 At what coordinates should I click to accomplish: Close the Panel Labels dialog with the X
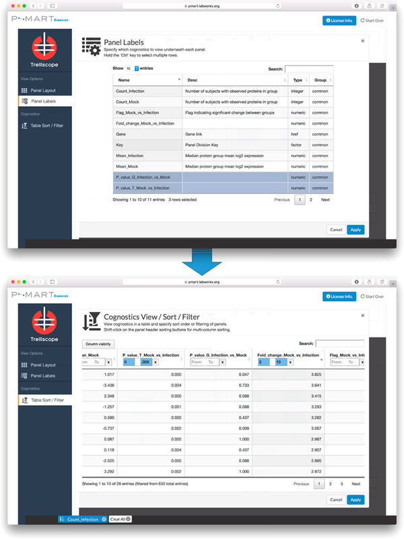362,40
